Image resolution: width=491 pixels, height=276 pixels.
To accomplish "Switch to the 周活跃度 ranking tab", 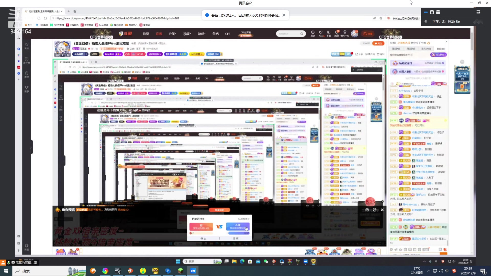I will 411,49.
